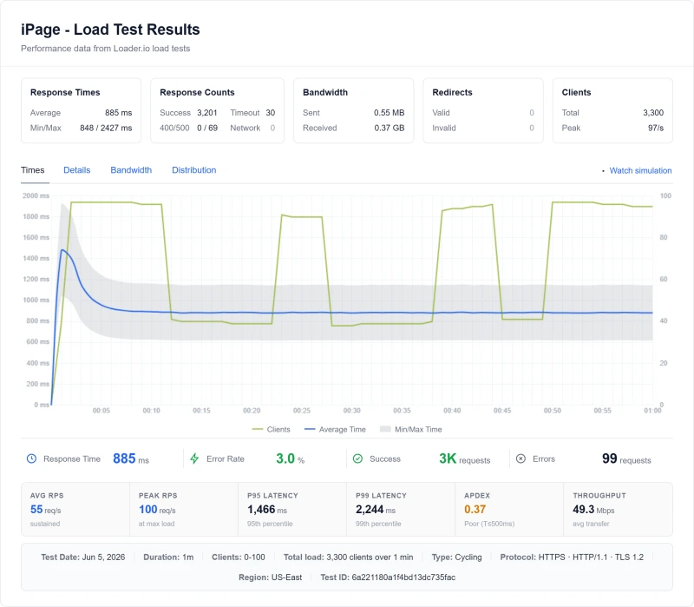Click the Watch simulation link

[x=640, y=170]
